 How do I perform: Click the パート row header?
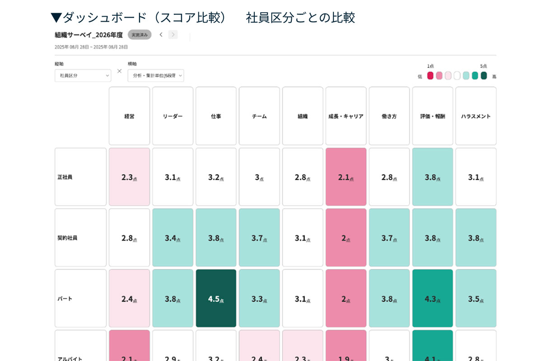(x=80, y=298)
